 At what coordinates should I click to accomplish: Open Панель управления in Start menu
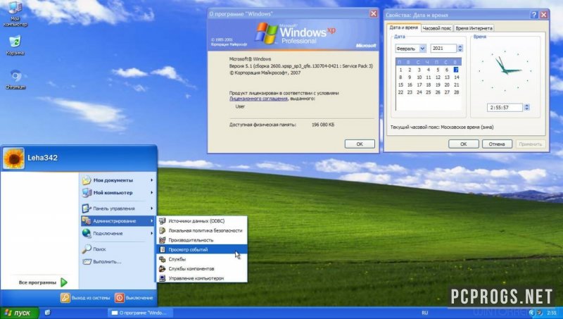(117, 208)
